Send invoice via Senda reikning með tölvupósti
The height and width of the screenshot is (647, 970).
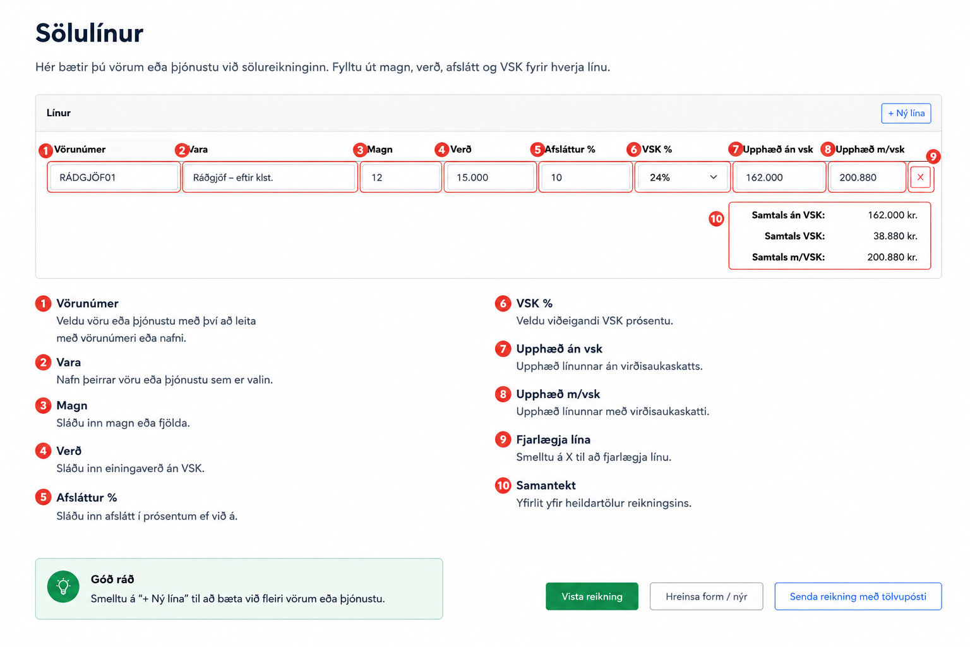tap(858, 596)
